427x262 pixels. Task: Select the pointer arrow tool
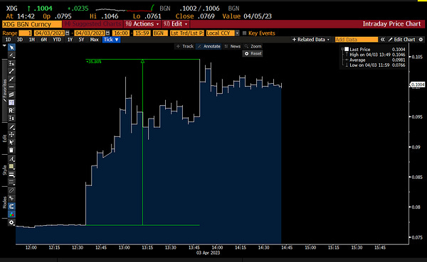click(x=11, y=48)
